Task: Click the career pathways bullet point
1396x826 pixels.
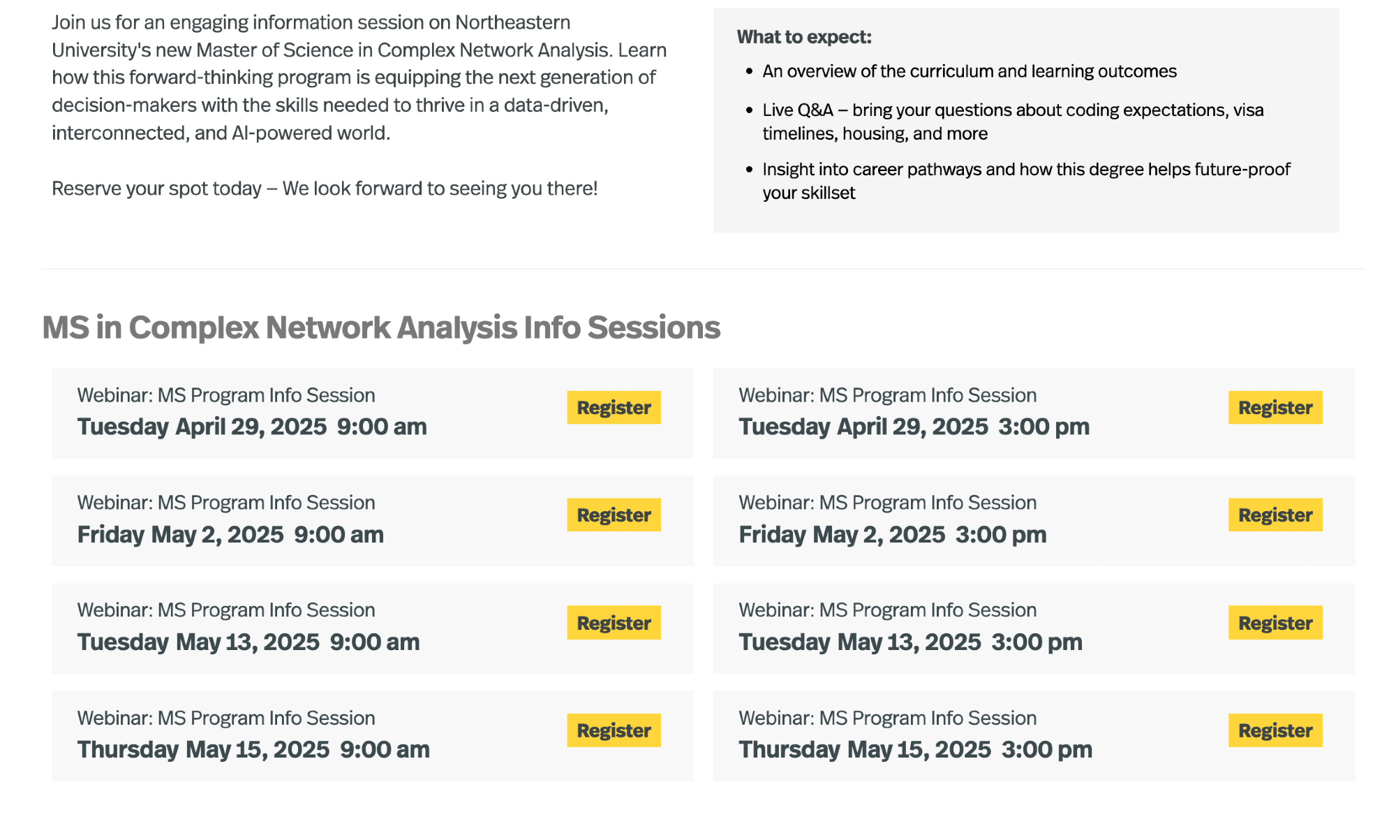Action: click(1026, 181)
